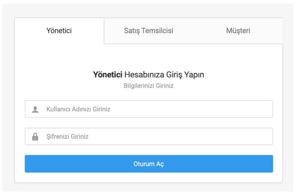Click empty right side of password field
This screenshot has height=194, width=295.
207,136
